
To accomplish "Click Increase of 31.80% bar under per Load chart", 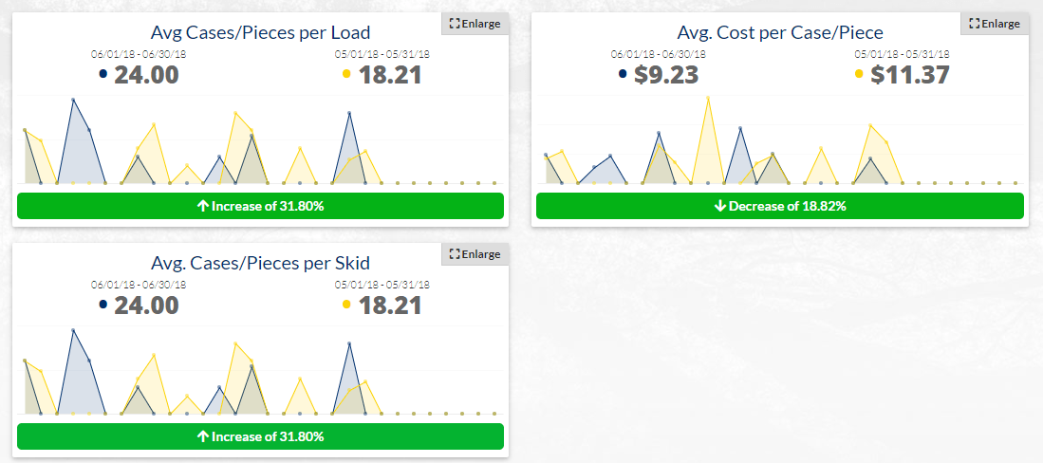I will 260,206.
